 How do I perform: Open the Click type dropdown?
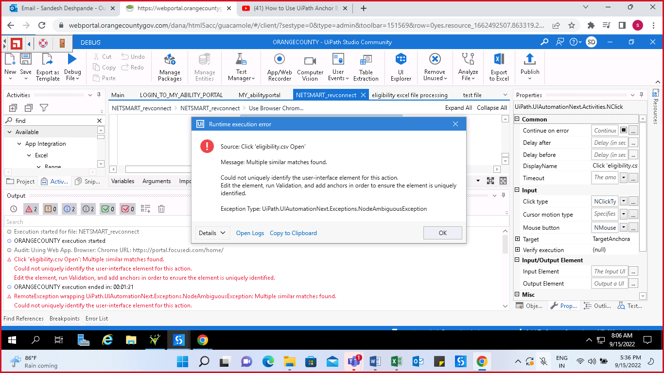click(624, 201)
